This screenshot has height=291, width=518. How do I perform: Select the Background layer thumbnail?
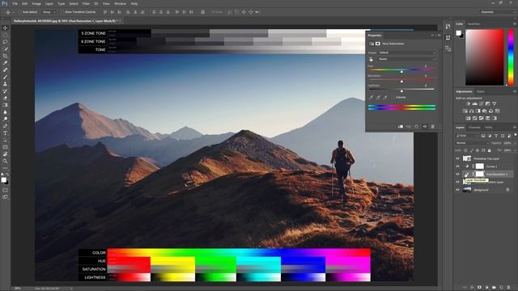(467, 190)
